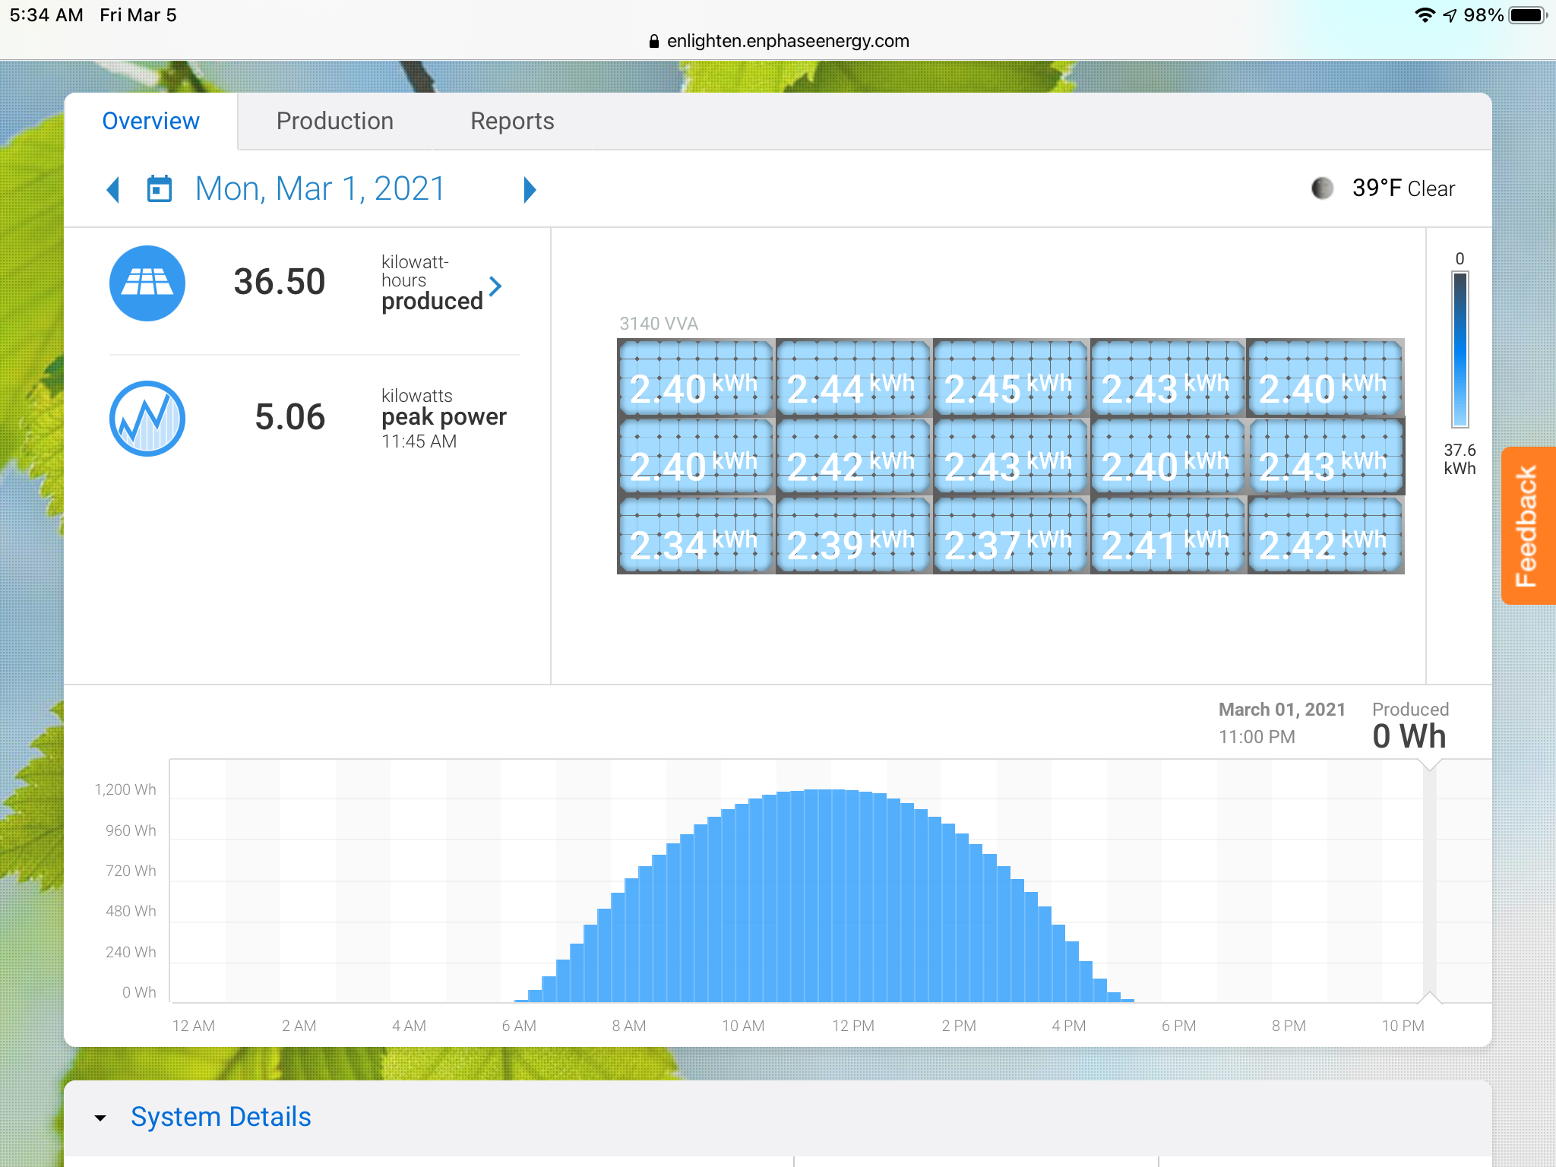1556x1167 pixels.
Task: Open the orange Feedback button
Action: tap(1527, 526)
